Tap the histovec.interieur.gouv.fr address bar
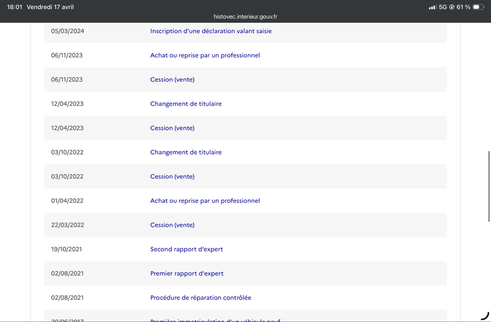This screenshot has width=491, height=322. pyautogui.click(x=245, y=17)
